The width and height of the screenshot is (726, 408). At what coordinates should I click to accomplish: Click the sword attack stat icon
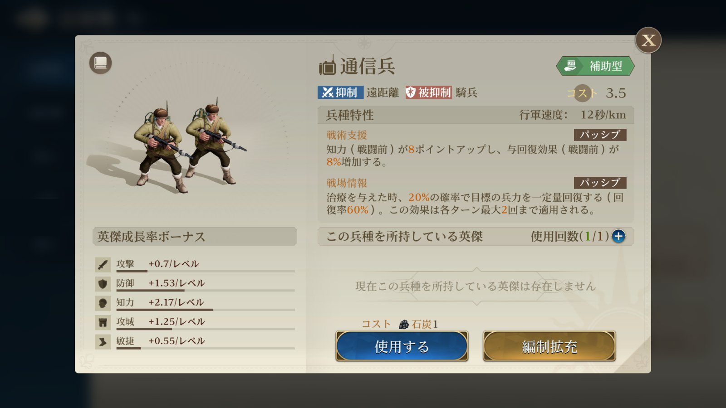click(x=103, y=265)
